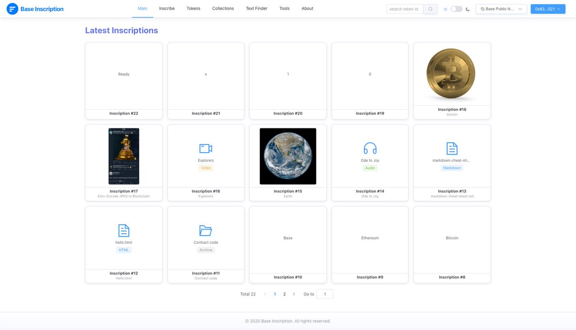Open the Earth image thumbnail
576x330 pixels.
pos(288,156)
